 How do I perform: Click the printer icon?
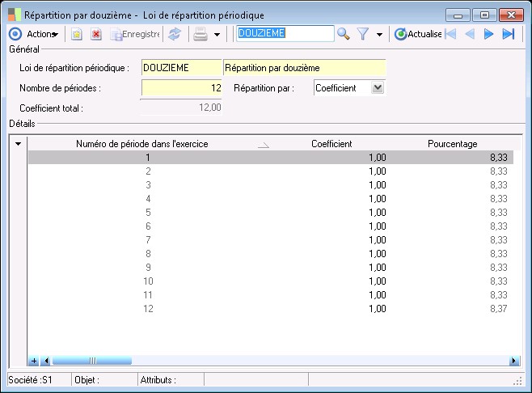click(201, 34)
